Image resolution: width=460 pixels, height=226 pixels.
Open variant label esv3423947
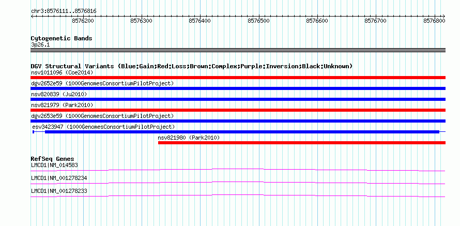[103, 127]
